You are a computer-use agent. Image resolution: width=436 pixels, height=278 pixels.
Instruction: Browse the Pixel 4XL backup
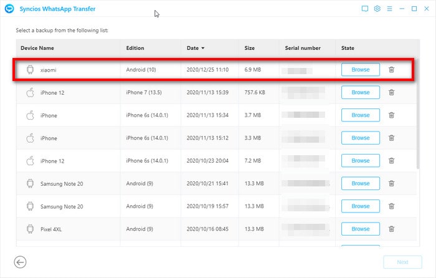[361, 229]
